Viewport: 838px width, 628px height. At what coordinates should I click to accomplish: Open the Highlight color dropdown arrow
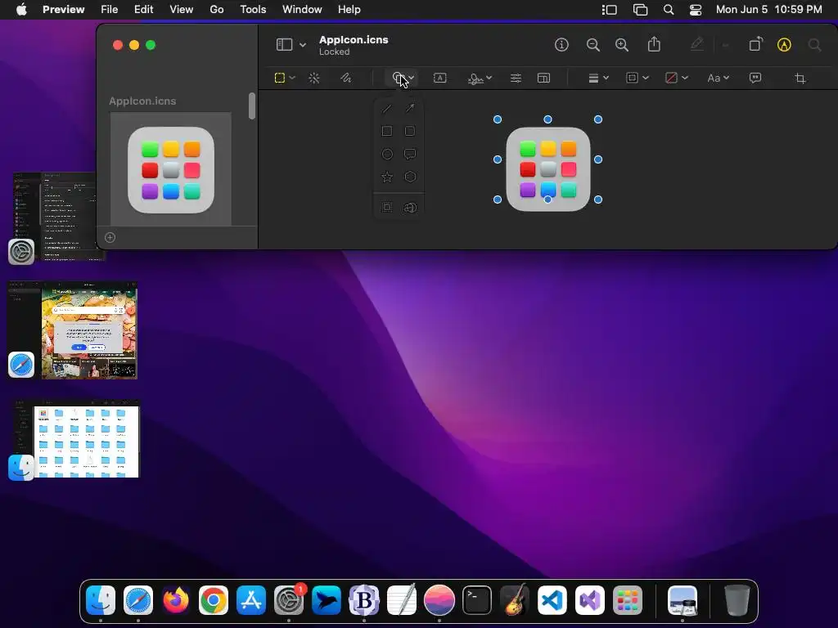tap(725, 46)
